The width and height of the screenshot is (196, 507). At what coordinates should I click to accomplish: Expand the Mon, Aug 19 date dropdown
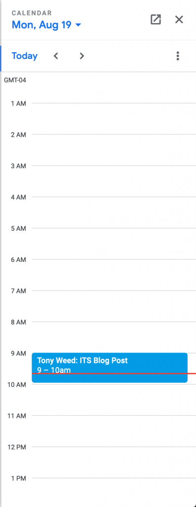pos(46,25)
